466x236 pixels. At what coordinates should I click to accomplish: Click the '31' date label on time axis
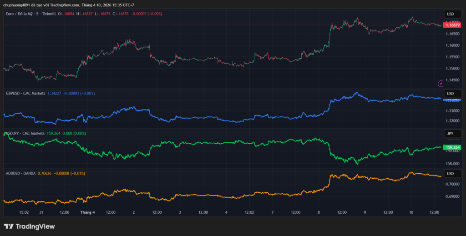[41, 212]
